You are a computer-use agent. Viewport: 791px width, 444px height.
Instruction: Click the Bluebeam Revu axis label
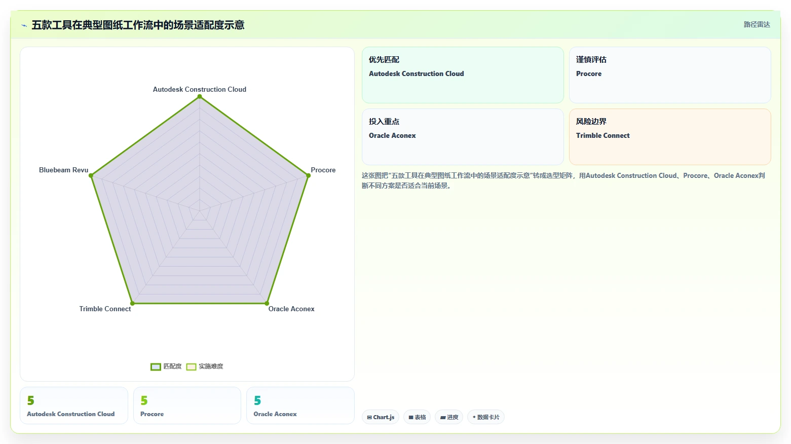[63, 170]
